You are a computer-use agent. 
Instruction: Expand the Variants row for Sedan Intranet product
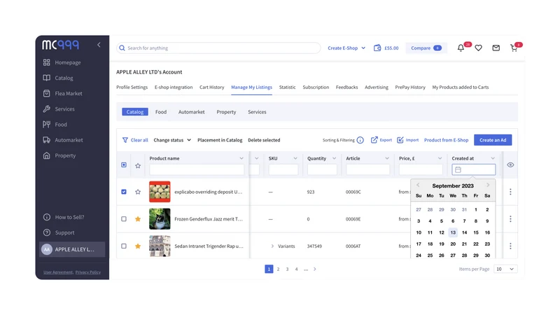[272, 246]
